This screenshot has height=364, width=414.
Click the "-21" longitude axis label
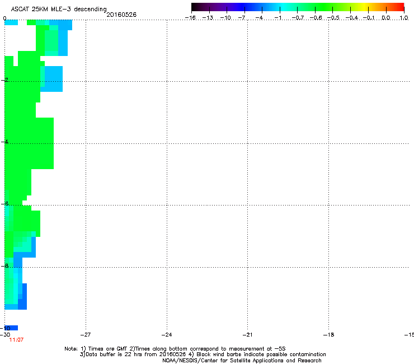coord(247,335)
